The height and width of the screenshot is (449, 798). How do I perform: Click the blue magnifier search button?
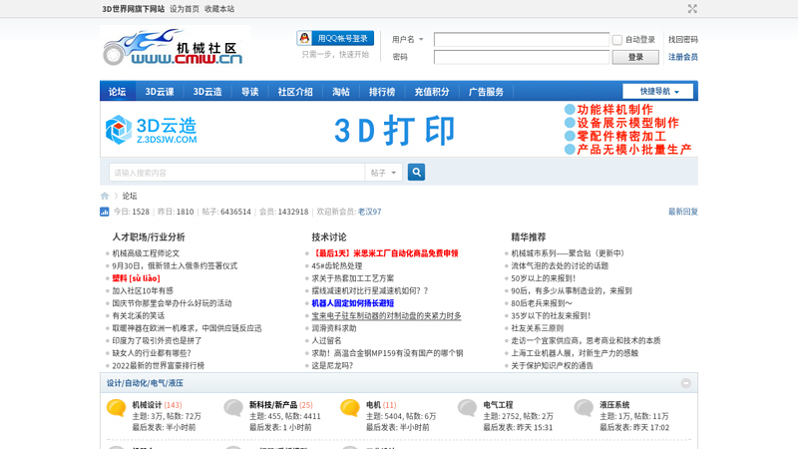416,172
